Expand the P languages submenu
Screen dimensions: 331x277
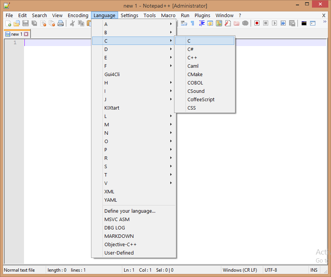click(x=134, y=150)
